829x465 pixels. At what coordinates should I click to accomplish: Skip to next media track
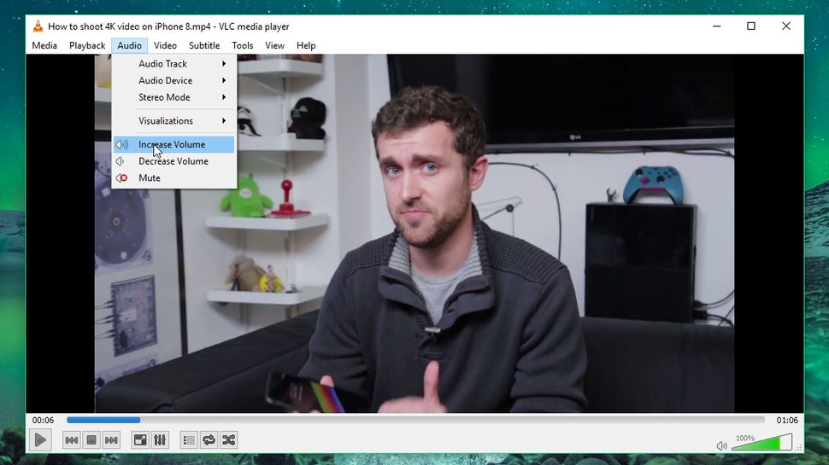(x=112, y=439)
